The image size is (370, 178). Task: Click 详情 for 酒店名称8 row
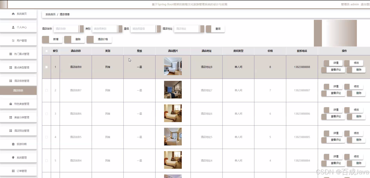click(333, 63)
